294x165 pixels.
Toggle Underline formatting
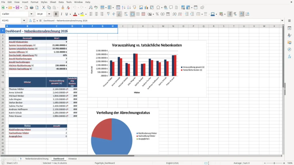66,14
